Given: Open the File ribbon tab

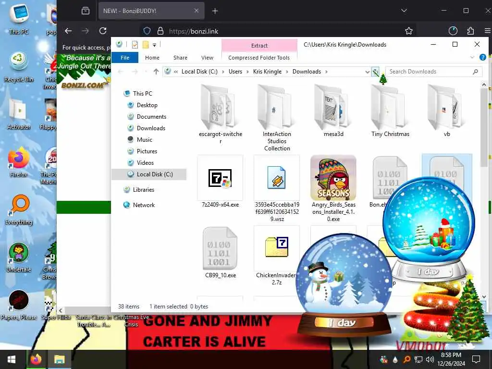Looking at the screenshot, I should pos(125,58).
